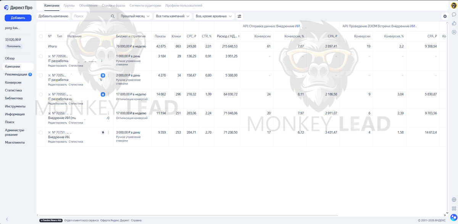The image size is (458, 224).
Task: Open Обзор in the left sidebar
Action: tap(10, 58)
